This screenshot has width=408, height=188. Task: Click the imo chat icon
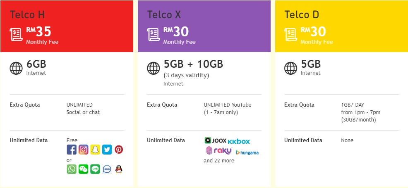point(107,169)
